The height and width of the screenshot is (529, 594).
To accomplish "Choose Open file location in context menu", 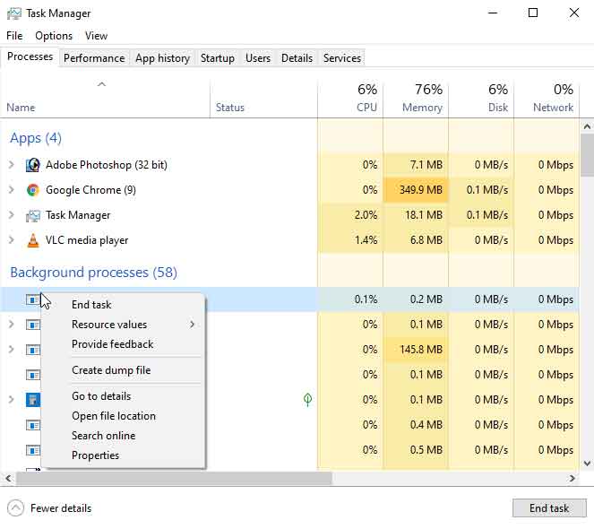I will pos(124,416).
